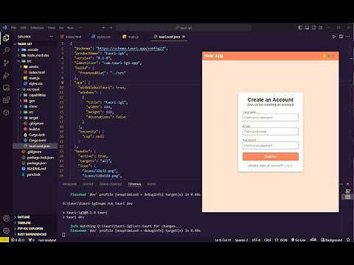Click the Register button in Hello App
The width and height of the screenshot is (354, 265).
tap(271, 156)
